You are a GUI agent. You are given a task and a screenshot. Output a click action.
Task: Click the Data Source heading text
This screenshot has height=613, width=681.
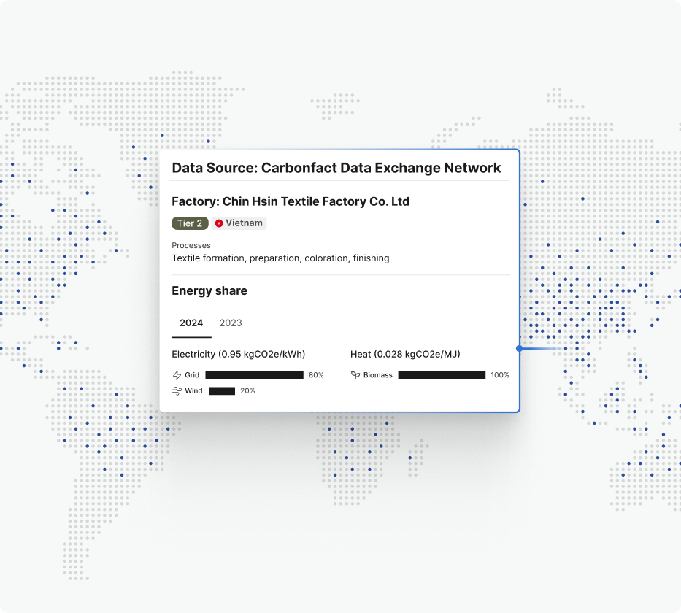[x=336, y=168]
